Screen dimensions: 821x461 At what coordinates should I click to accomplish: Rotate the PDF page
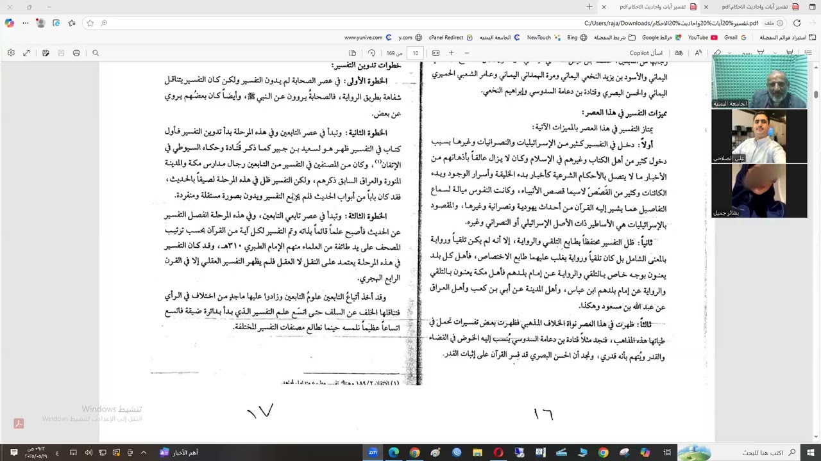pos(371,53)
